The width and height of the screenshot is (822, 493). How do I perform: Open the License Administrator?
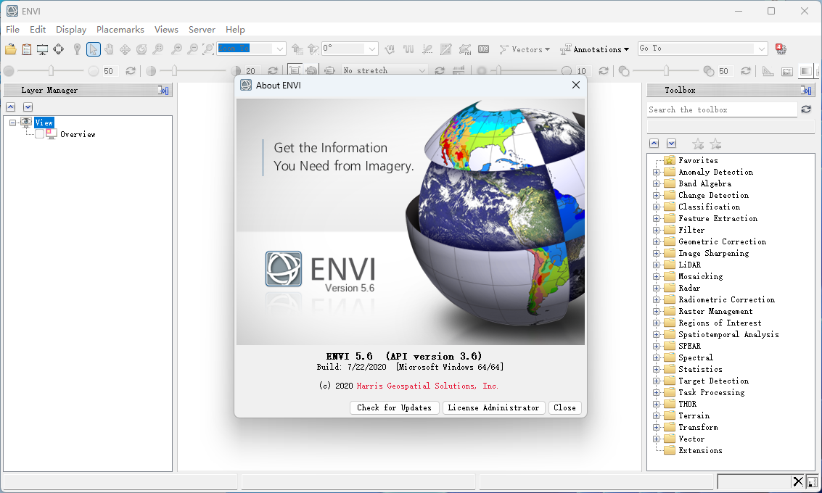point(493,407)
